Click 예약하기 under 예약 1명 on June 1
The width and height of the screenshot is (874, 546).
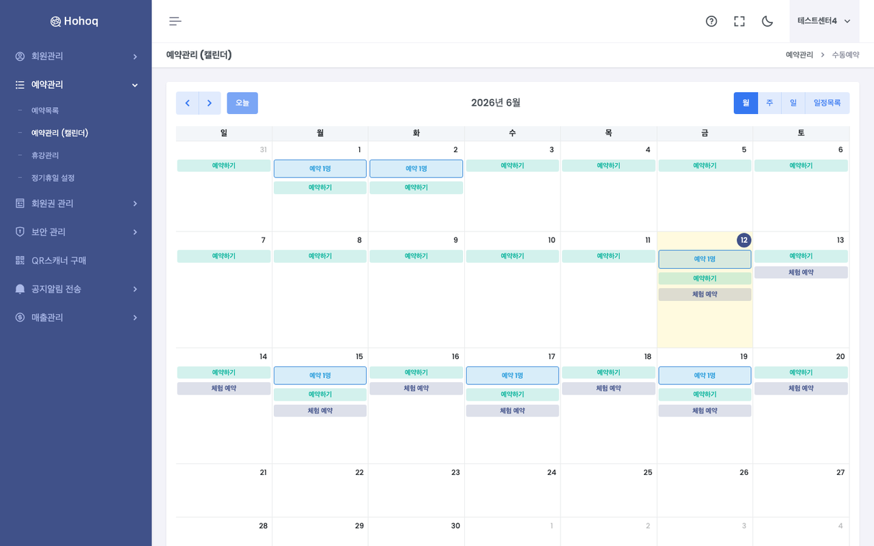320,188
